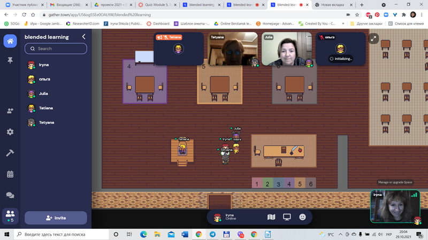Open the Online Berdiansk bookmark
Viewport: 428px width, 240px height.
pos(233,23)
